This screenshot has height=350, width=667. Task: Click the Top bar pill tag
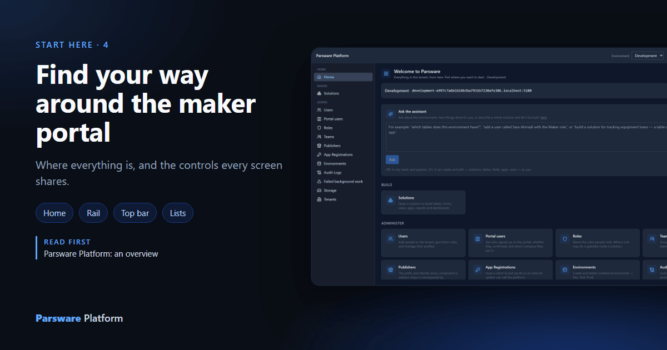point(135,213)
